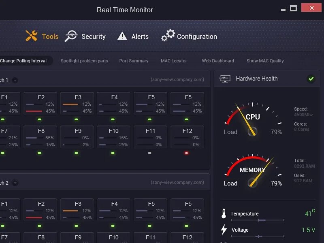Click the 8 Cores value
This screenshot has height=243, width=324.
click(302, 129)
